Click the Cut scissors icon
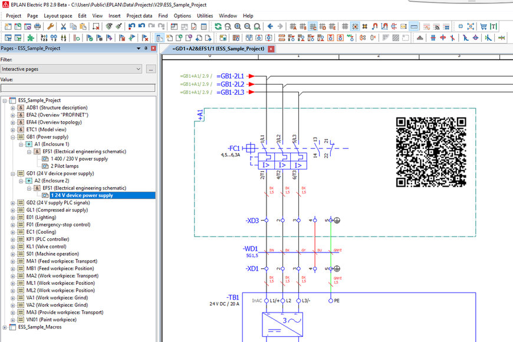513x342 pixels. [x=63, y=26]
